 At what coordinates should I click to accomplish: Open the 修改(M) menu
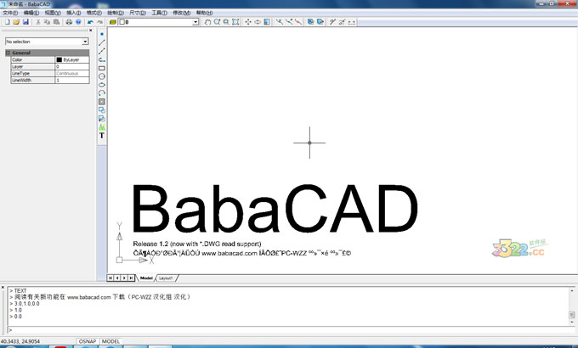[x=182, y=13]
